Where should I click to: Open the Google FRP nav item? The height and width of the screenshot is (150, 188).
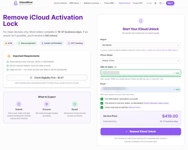coord(138,3)
